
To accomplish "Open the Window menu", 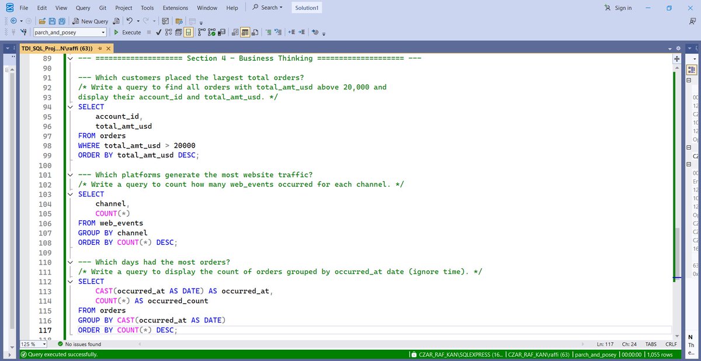I will [207, 8].
